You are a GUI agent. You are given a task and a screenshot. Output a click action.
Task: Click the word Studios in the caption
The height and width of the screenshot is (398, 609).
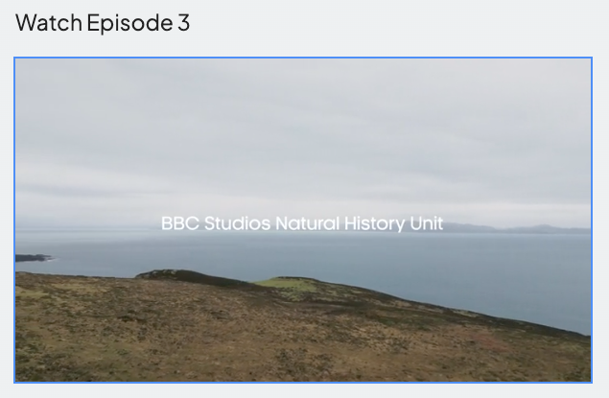[237, 223]
